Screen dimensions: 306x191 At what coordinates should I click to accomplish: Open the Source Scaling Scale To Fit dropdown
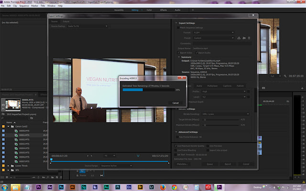[x=87, y=26]
